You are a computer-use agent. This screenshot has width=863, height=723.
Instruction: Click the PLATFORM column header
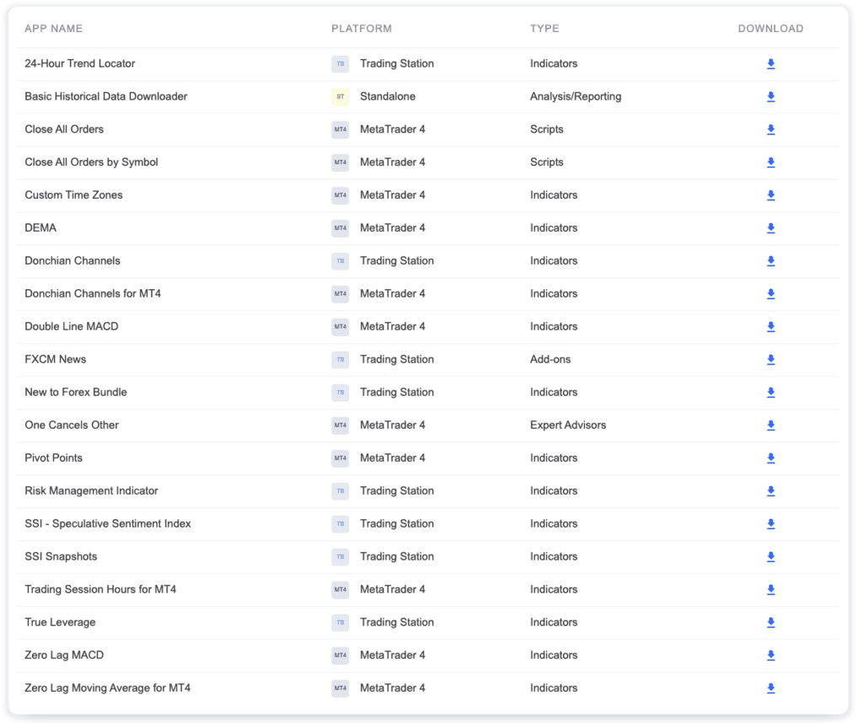tap(362, 29)
